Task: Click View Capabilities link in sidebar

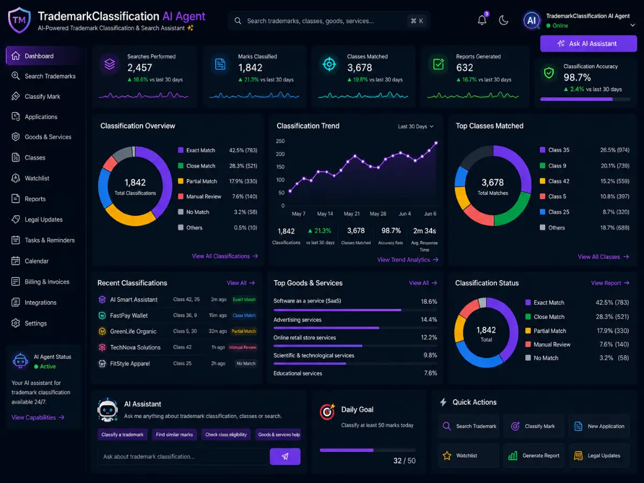Action: point(38,418)
